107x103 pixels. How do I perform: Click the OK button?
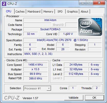pyautogui.click(x=94, y=98)
